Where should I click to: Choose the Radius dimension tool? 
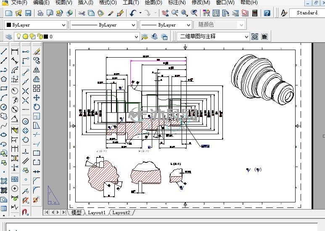(x=15, y=91)
